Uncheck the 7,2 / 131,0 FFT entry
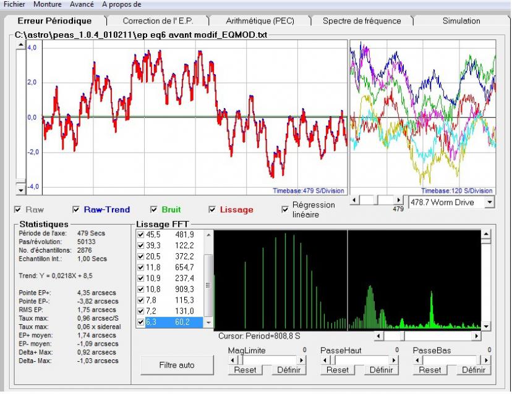Image resolution: width=512 pixels, height=394 pixels. [141, 311]
